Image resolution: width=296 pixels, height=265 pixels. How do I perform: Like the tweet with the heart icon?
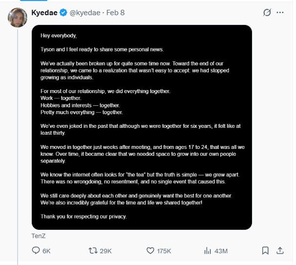[151, 250]
